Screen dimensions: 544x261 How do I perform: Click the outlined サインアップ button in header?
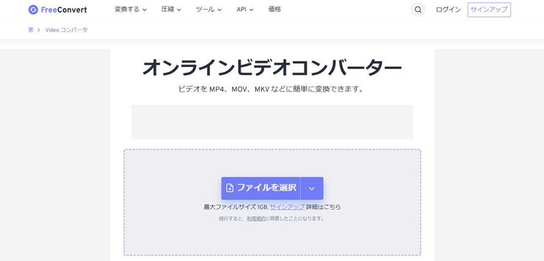489,10
